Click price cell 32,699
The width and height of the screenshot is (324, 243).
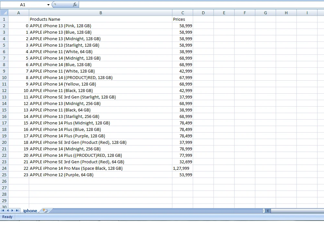pos(183,162)
